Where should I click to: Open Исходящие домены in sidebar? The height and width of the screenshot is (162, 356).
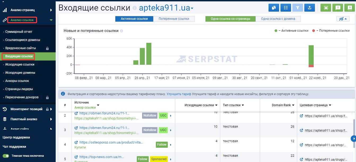pyautogui.click(x=20, y=73)
